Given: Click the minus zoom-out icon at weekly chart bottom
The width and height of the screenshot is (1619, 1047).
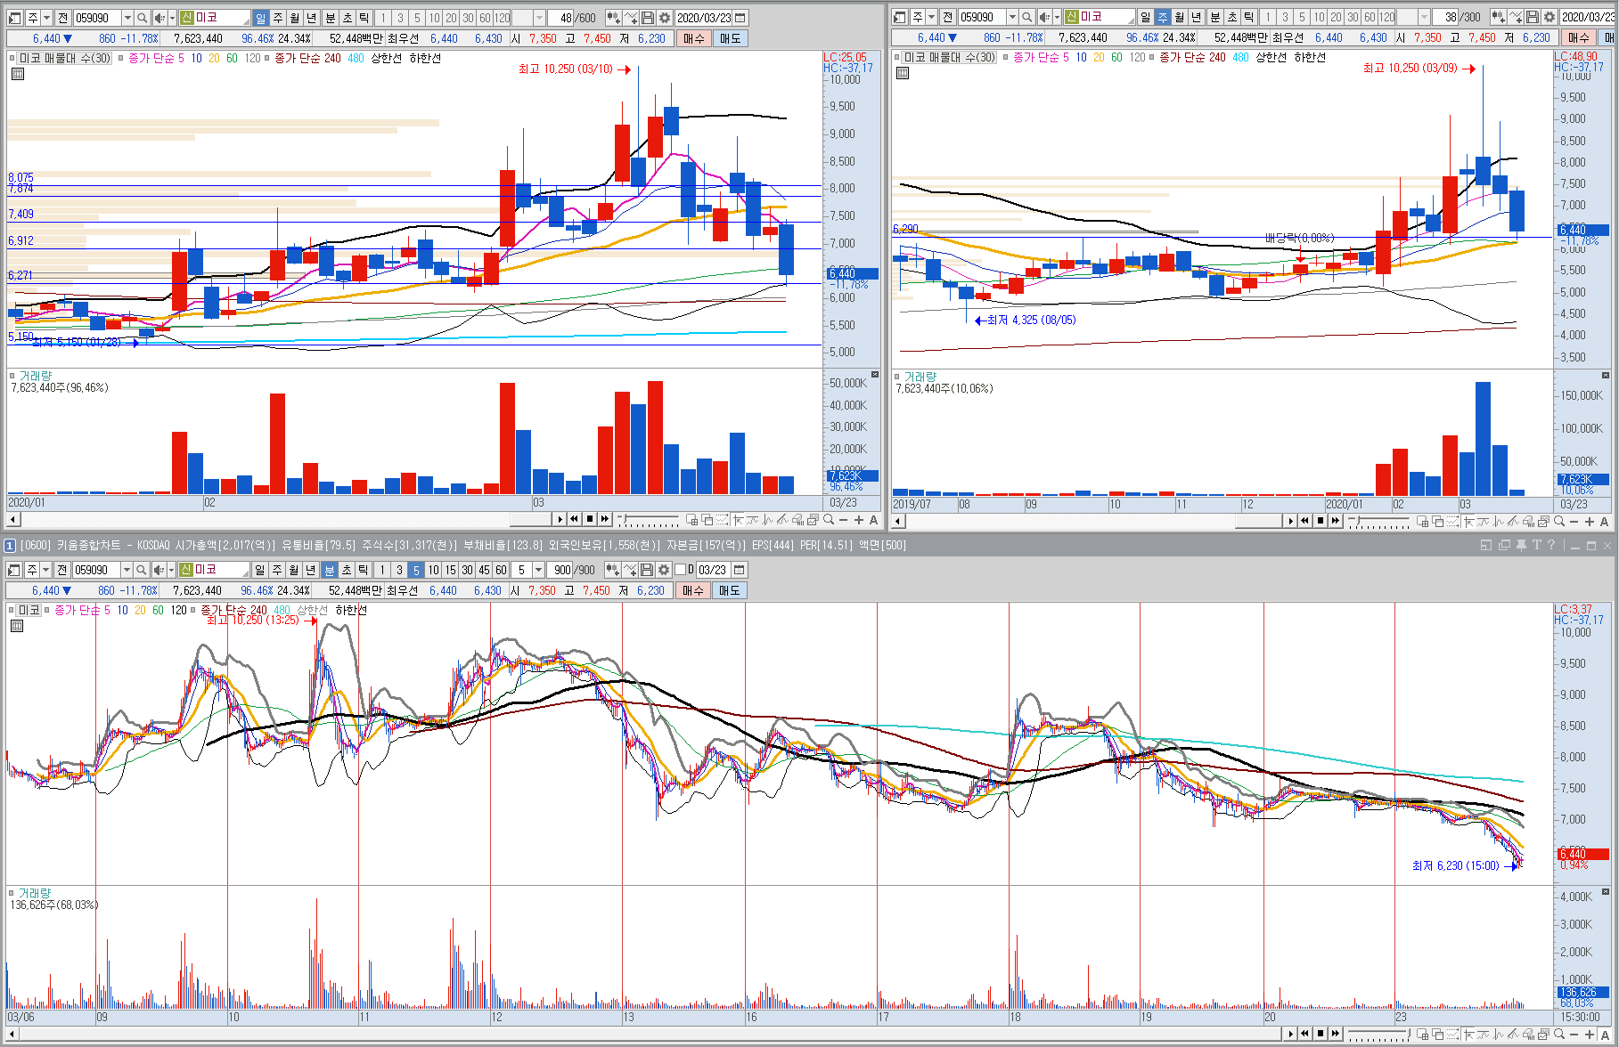Looking at the screenshot, I should 1574,521.
